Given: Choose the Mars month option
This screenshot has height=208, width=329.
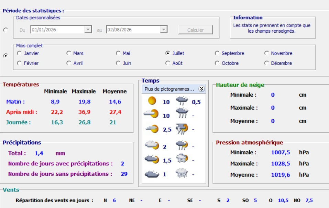Looking at the screenshot, I should point(75,53).
